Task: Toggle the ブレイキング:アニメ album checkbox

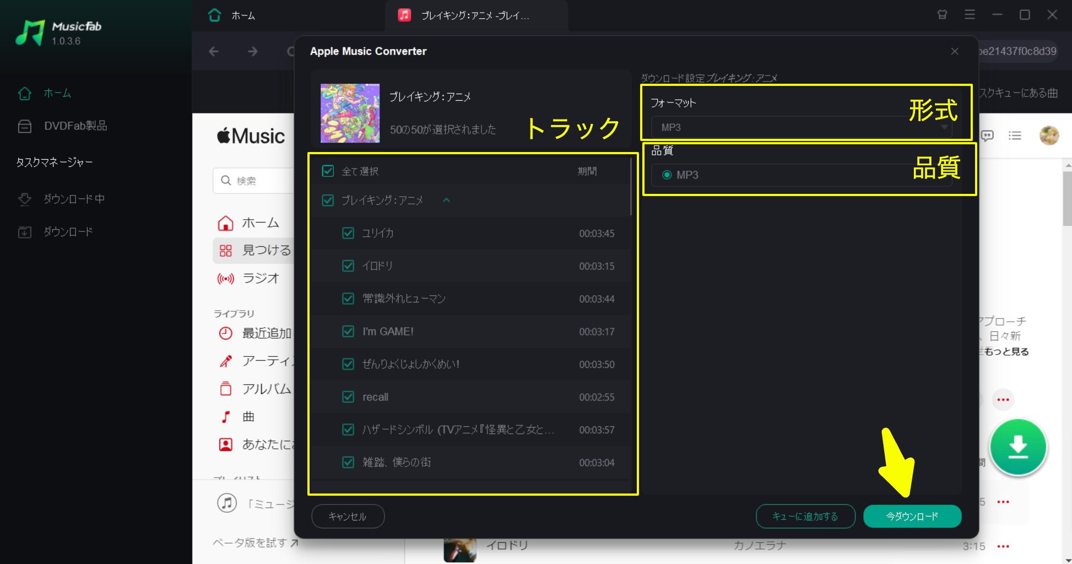Action: click(x=328, y=200)
